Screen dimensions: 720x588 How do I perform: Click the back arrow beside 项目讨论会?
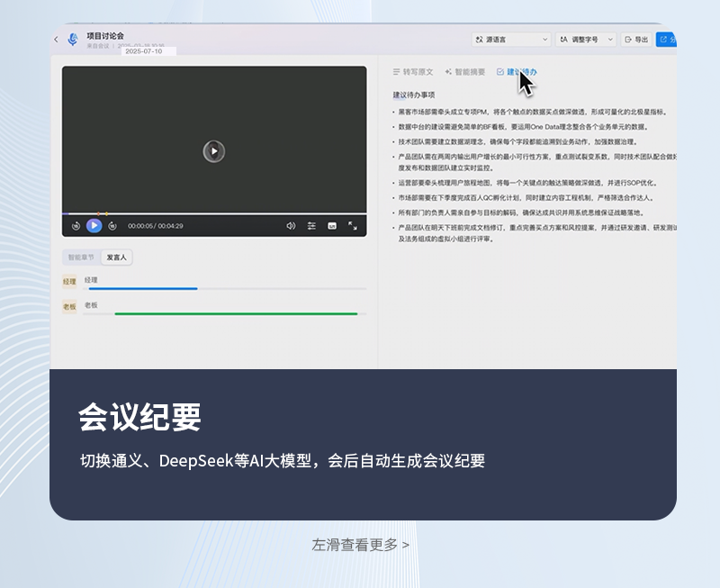[56, 40]
